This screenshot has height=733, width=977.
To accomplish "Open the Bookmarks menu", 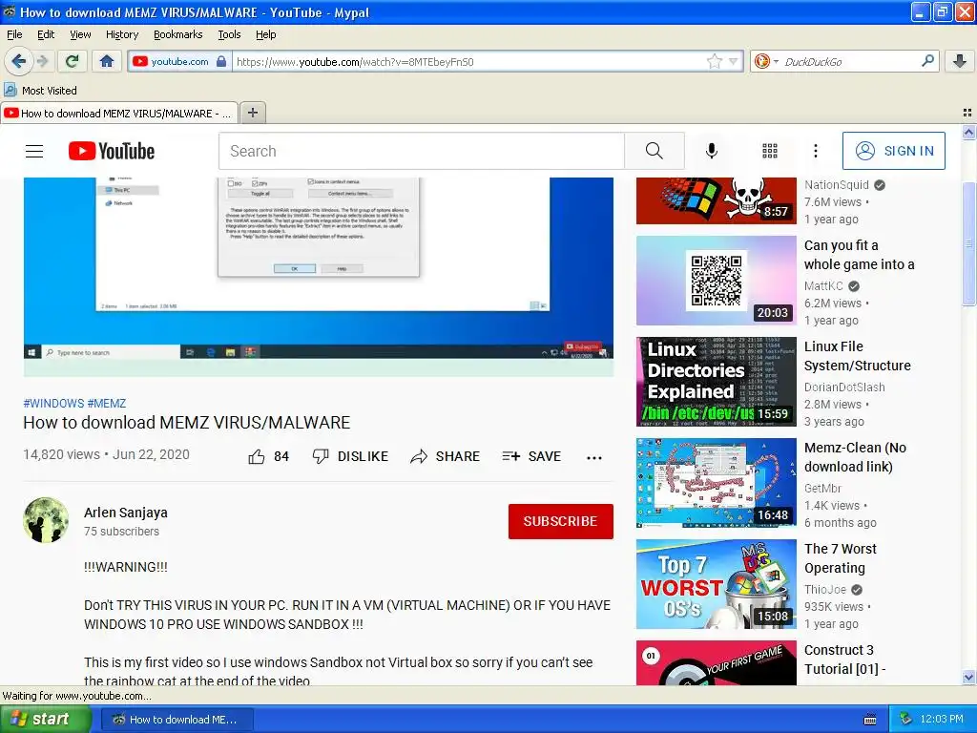I will tap(178, 34).
